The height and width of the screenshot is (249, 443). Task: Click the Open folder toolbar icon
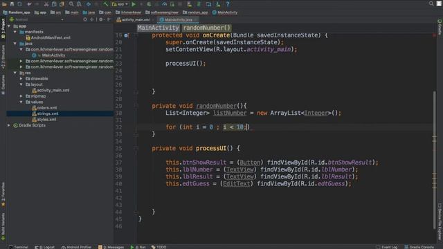tap(4, 4)
